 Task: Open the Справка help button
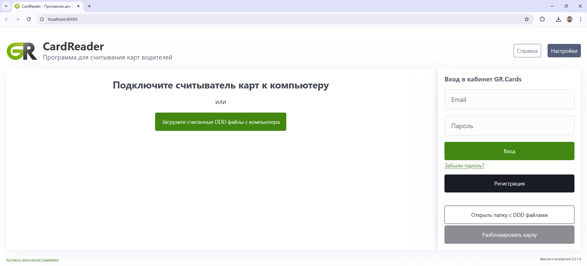(x=527, y=51)
